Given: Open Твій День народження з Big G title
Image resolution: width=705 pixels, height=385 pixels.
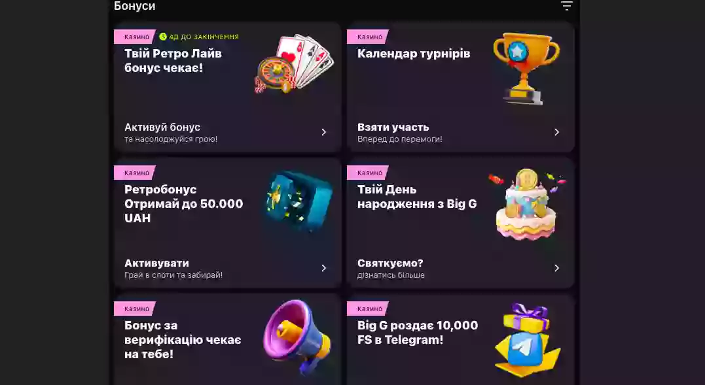Looking at the screenshot, I should 417,197.
